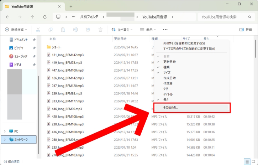Image resolution: width=258 pixels, height=165 pixels.
Task: Open the 並べ替え sort dropdown
Action: 122,30
